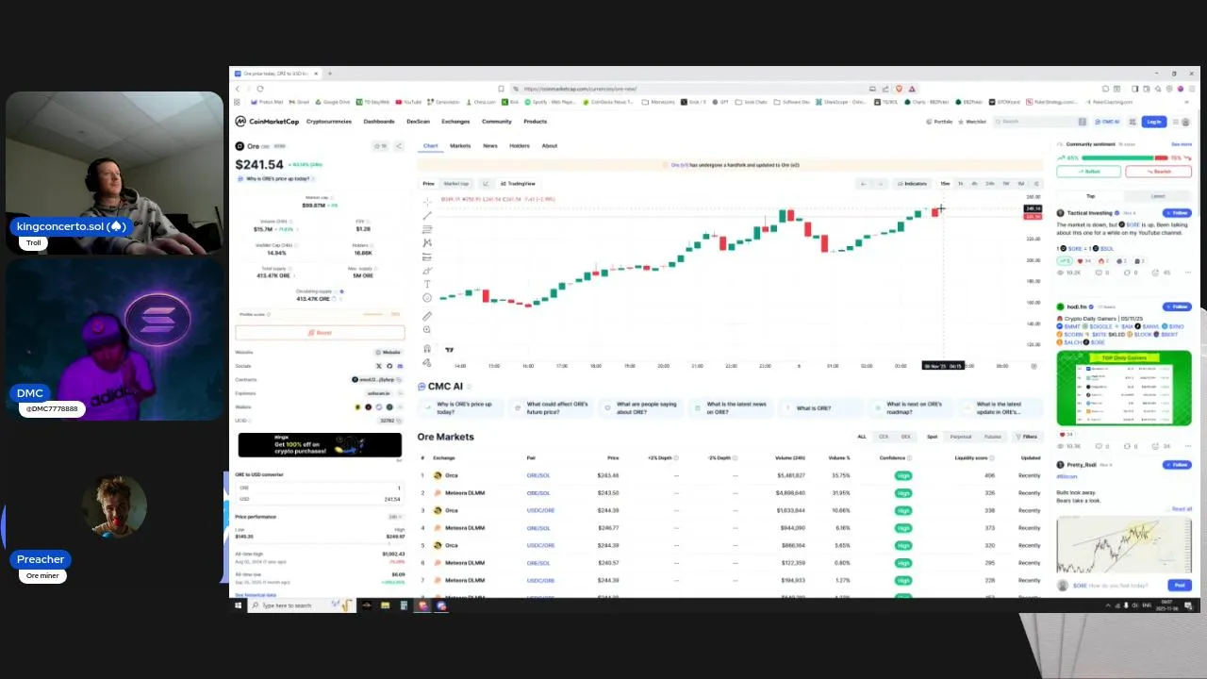Open the Portfolio link
Image resolution: width=1207 pixels, height=679 pixels.
939,122
